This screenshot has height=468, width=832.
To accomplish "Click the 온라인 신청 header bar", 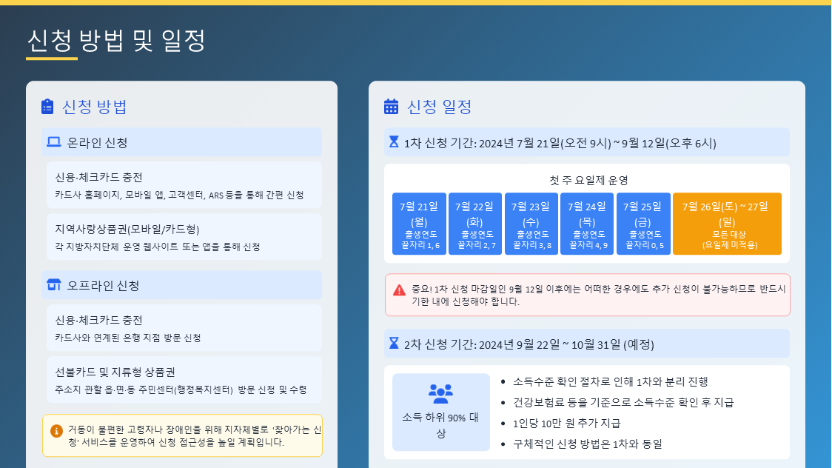I will [181, 142].
